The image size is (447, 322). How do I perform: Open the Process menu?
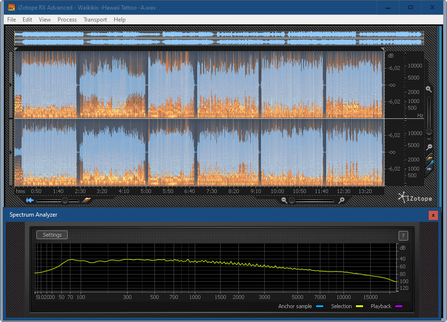pos(67,20)
